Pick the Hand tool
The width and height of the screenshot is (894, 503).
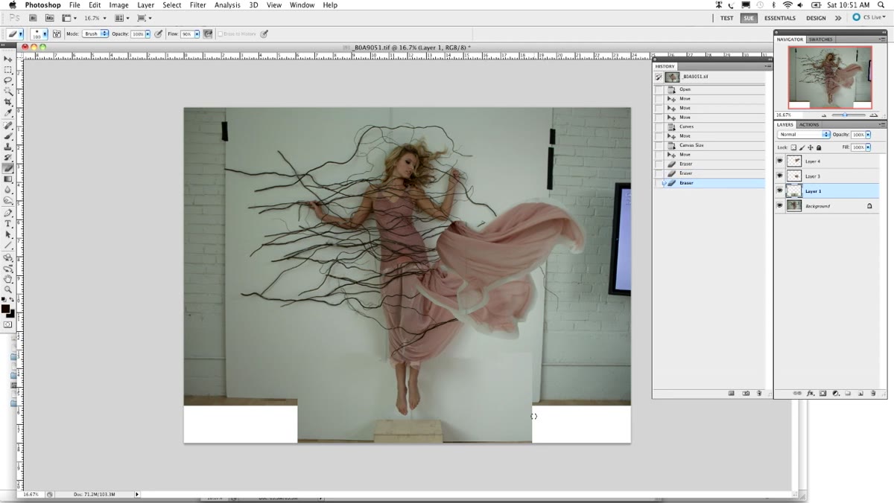coord(8,278)
